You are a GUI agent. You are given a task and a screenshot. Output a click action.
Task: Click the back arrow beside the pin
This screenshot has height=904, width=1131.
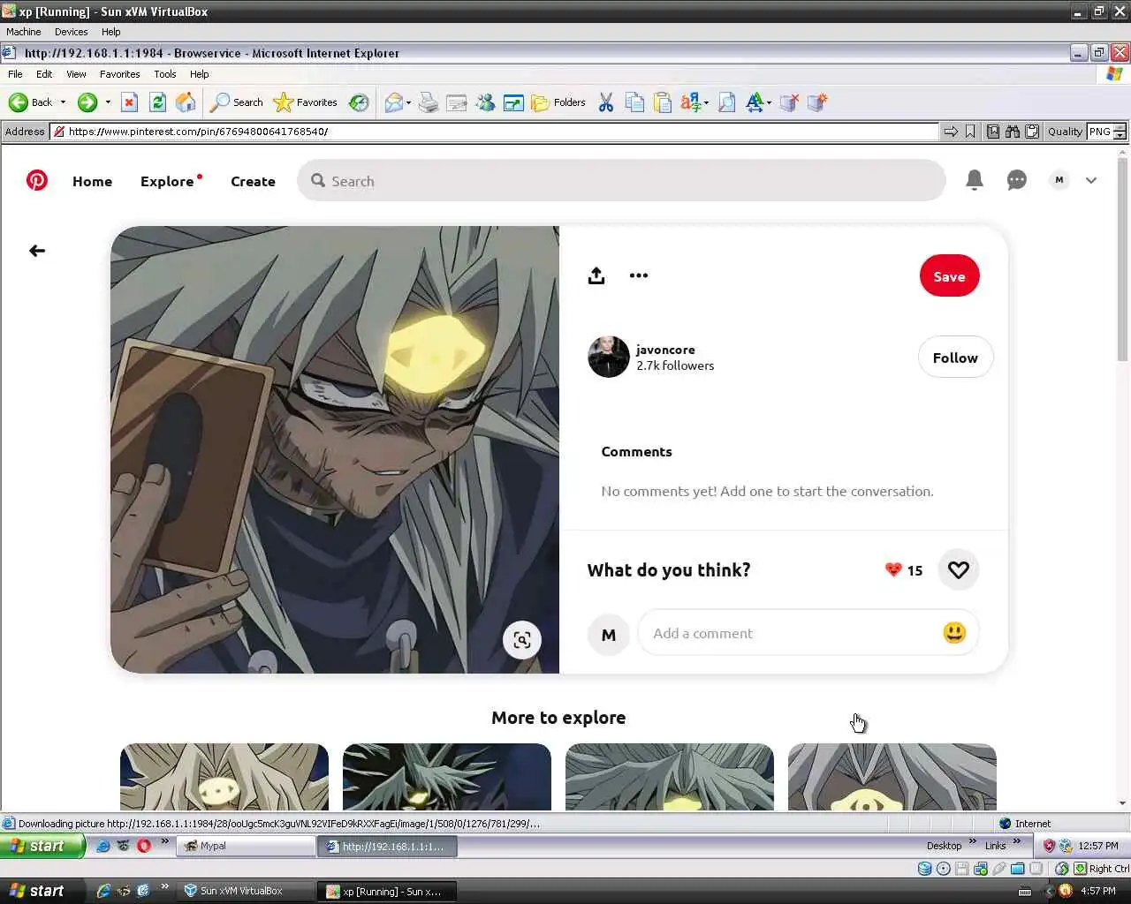[37, 251]
